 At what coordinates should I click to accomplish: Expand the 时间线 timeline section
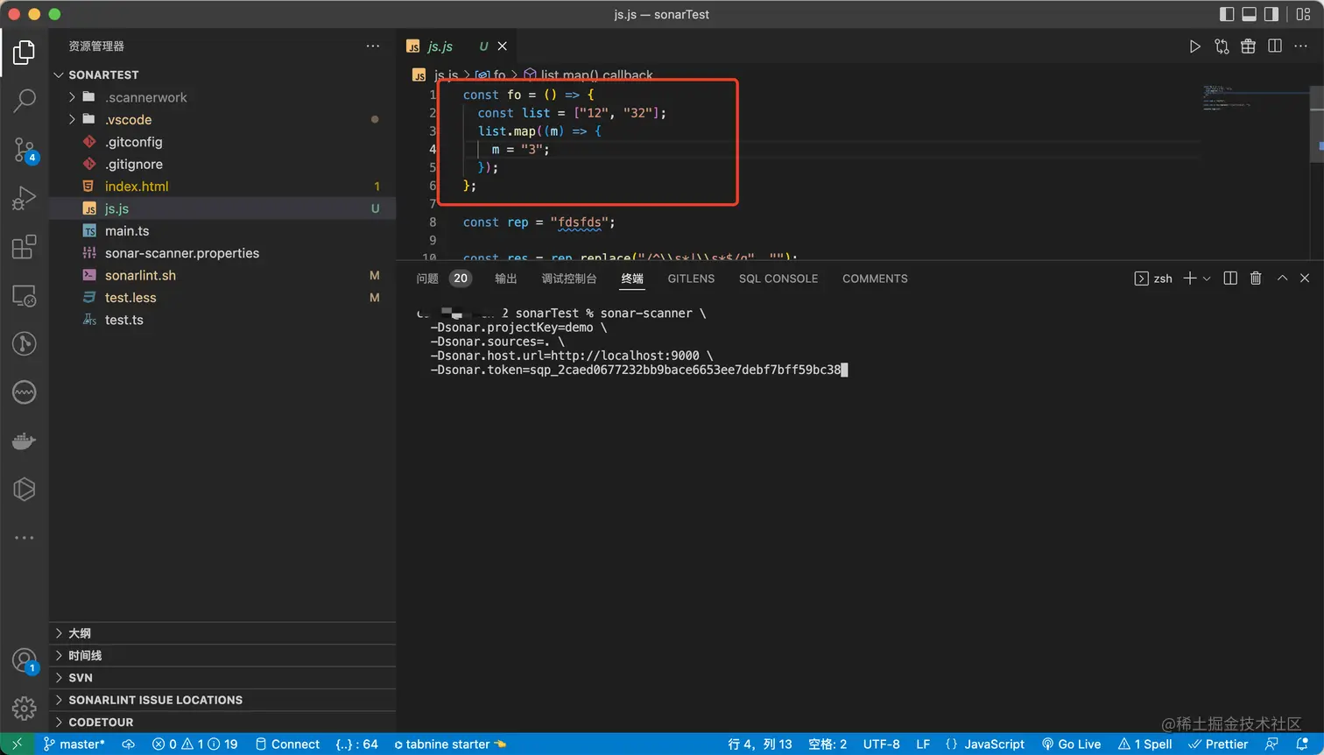point(222,655)
